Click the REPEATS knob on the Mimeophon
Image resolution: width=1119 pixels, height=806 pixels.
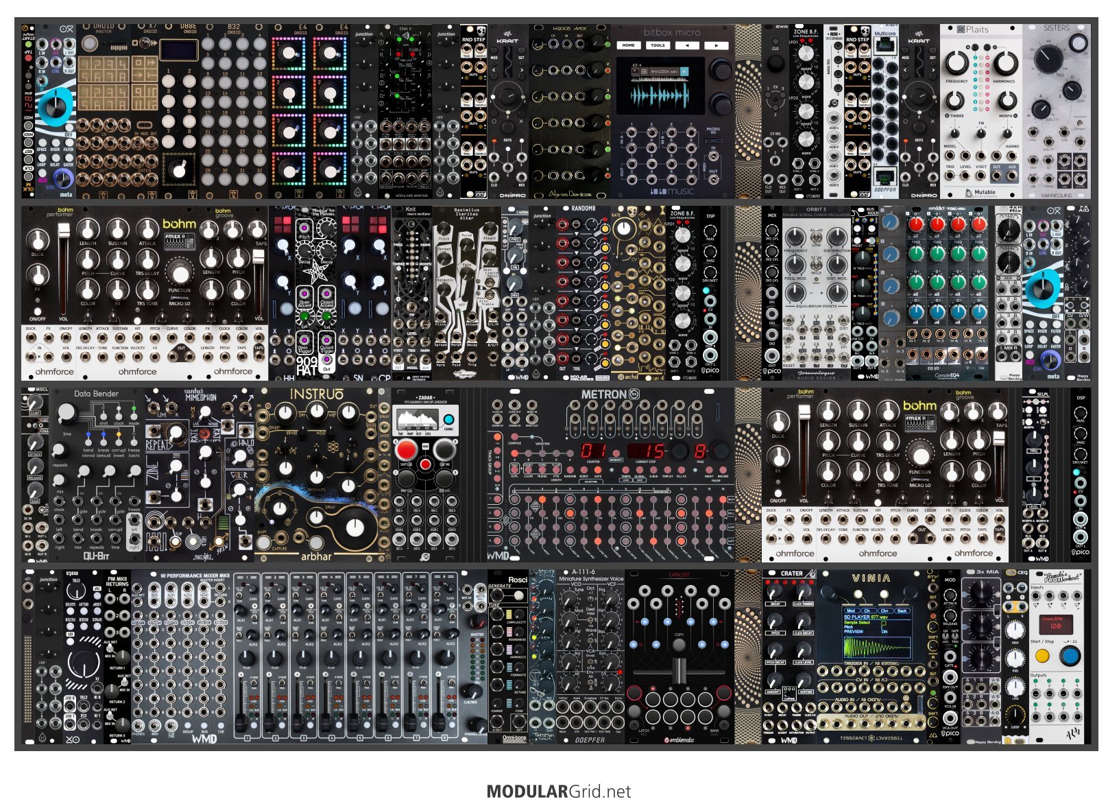point(175,432)
